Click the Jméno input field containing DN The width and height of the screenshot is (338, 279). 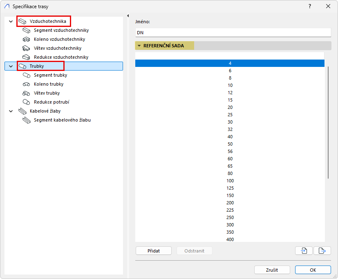click(x=233, y=33)
